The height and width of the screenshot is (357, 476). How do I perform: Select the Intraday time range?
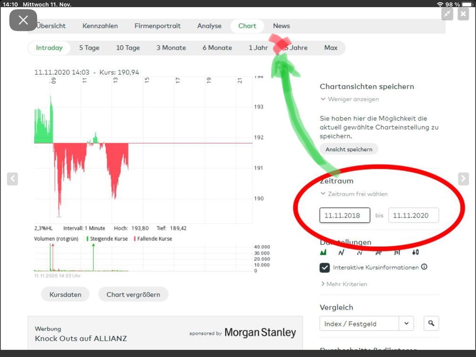49,48
